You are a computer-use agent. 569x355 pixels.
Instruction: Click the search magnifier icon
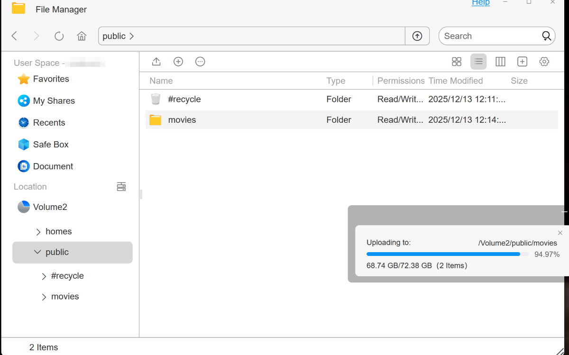click(x=546, y=36)
